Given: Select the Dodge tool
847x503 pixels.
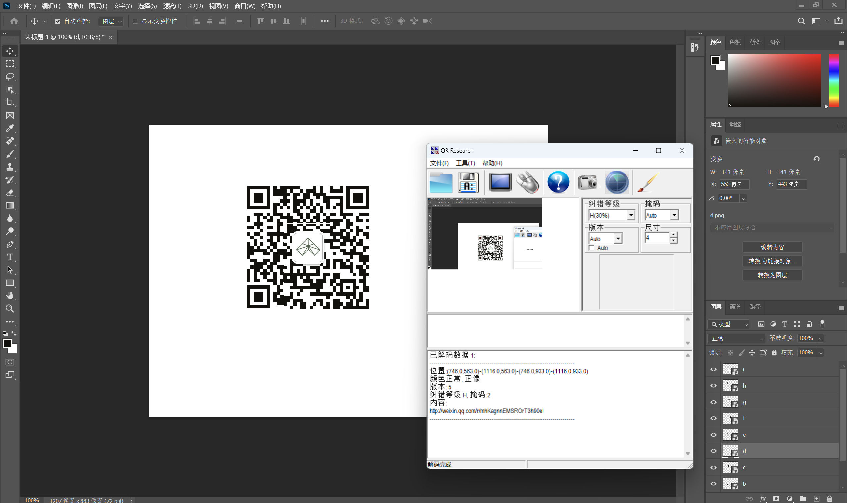Looking at the screenshot, I should [x=10, y=231].
